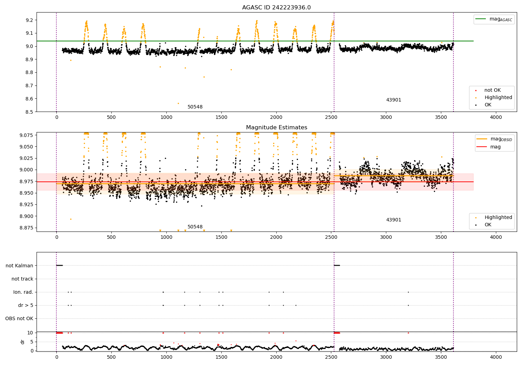Click the 1500 x-axis tick under the middle plot
This screenshot has height=365, width=522.
[x=221, y=237]
